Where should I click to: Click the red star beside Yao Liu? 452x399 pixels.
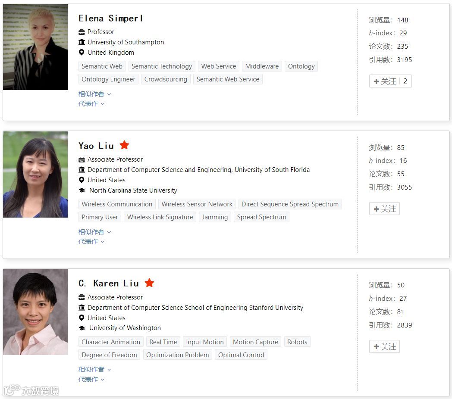(124, 145)
